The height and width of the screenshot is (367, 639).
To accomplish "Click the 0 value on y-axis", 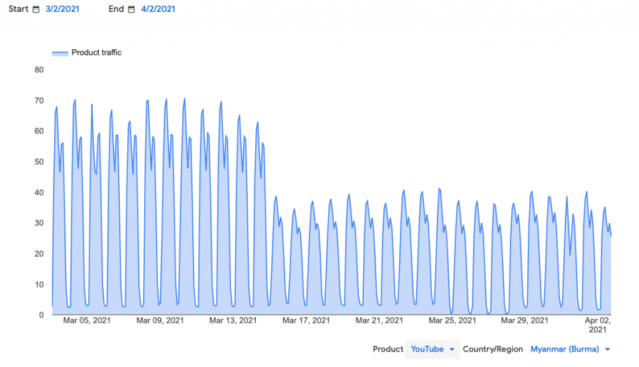I will (41, 315).
